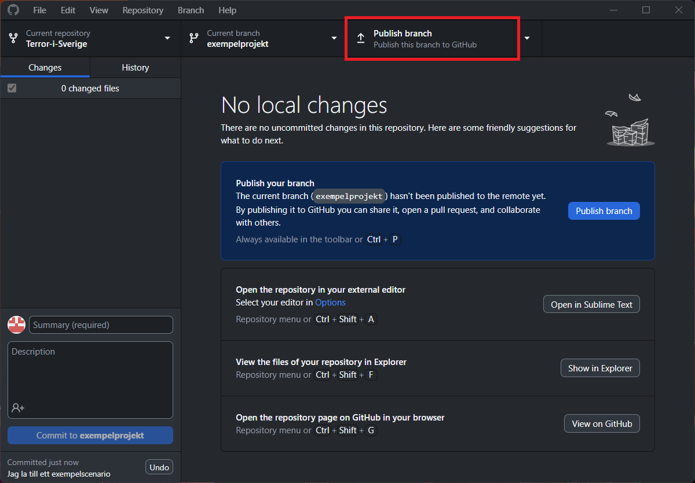Open the Repository menu
Screen dimensions: 695x483
click(x=143, y=10)
